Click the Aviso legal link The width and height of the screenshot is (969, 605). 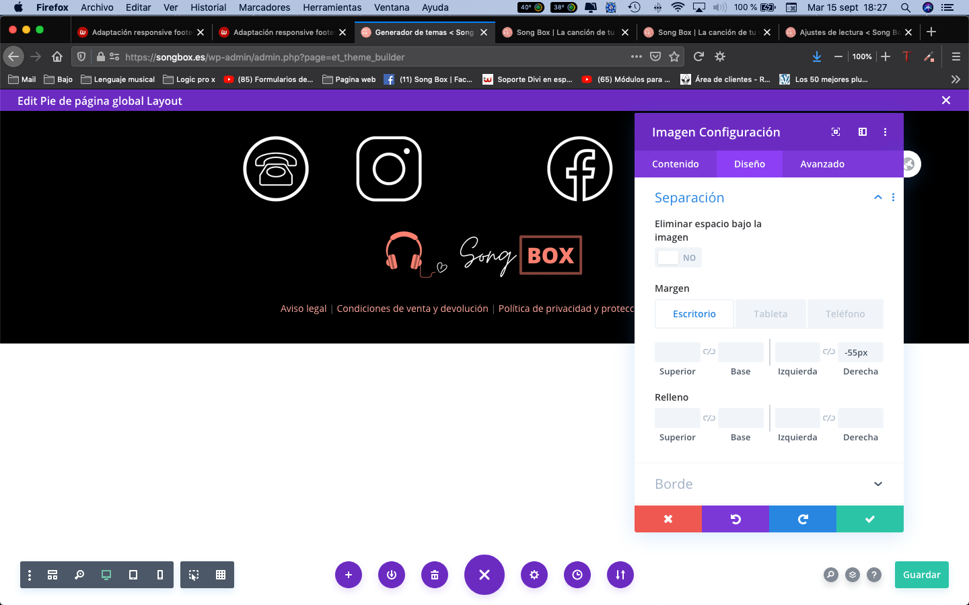coord(303,309)
